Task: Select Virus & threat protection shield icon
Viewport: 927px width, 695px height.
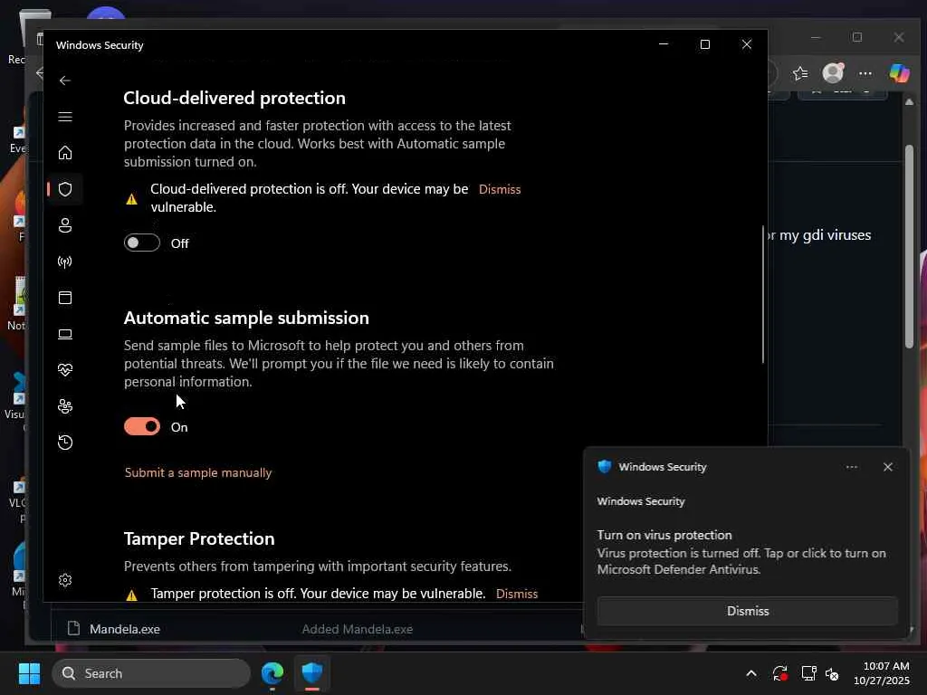Action: tap(65, 189)
